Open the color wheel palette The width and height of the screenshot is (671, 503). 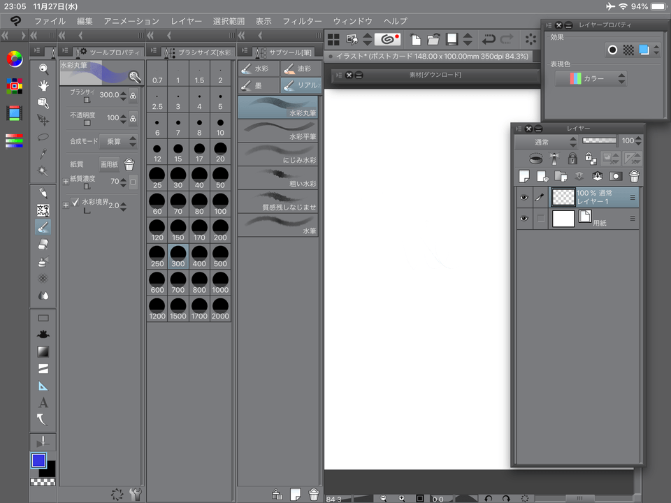pos(15,59)
